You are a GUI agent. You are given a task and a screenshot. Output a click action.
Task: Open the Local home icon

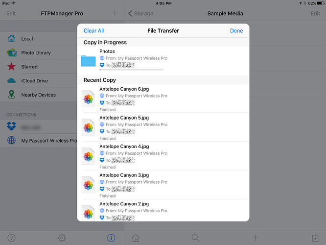point(11,39)
